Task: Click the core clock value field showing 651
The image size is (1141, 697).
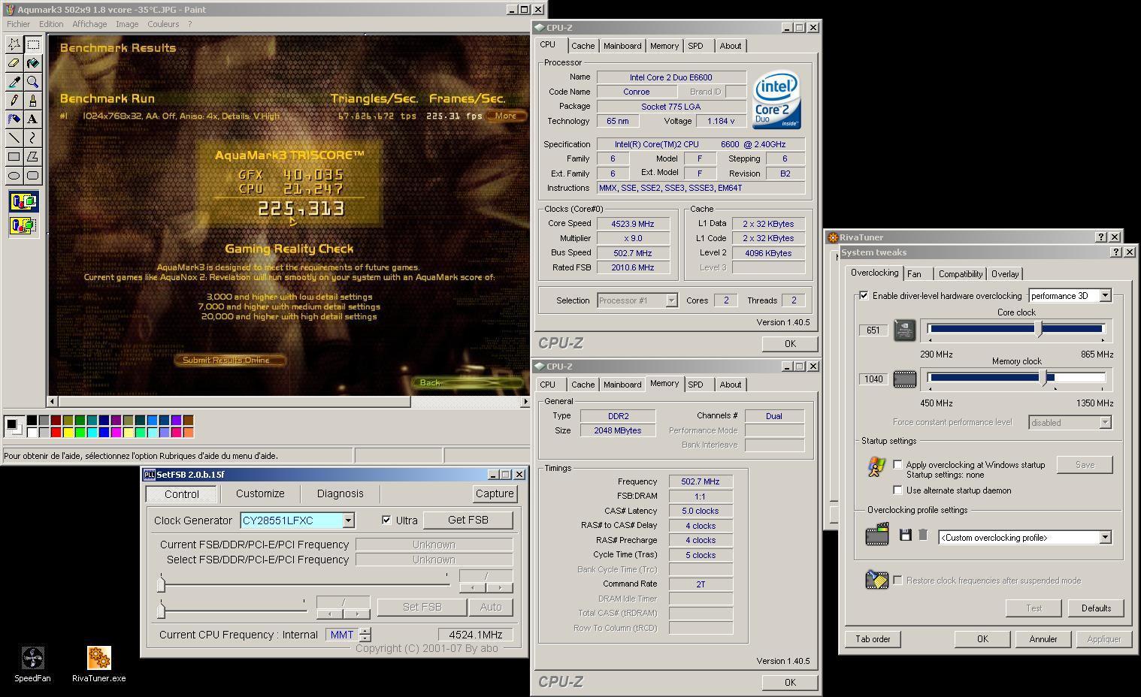Action: (x=873, y=330)
